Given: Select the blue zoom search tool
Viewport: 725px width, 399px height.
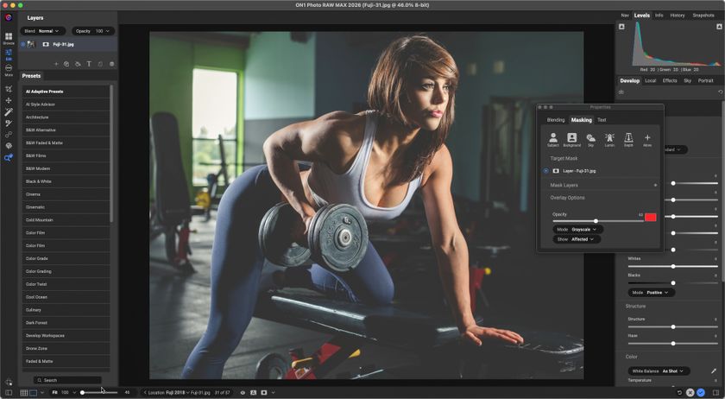Looking at the screenshot, I should [9, 157].
